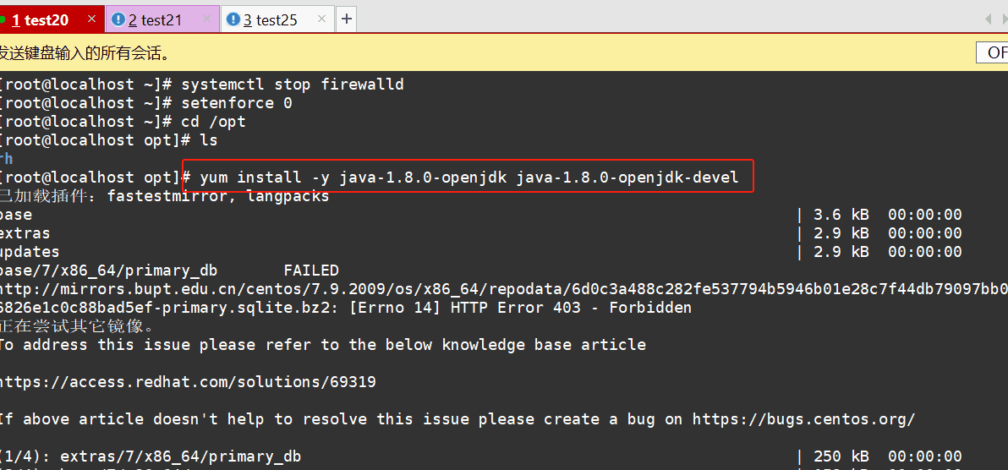The image size is (1008, 470).
Task: Close the test21 tab
Action: (x=205, y=19)
